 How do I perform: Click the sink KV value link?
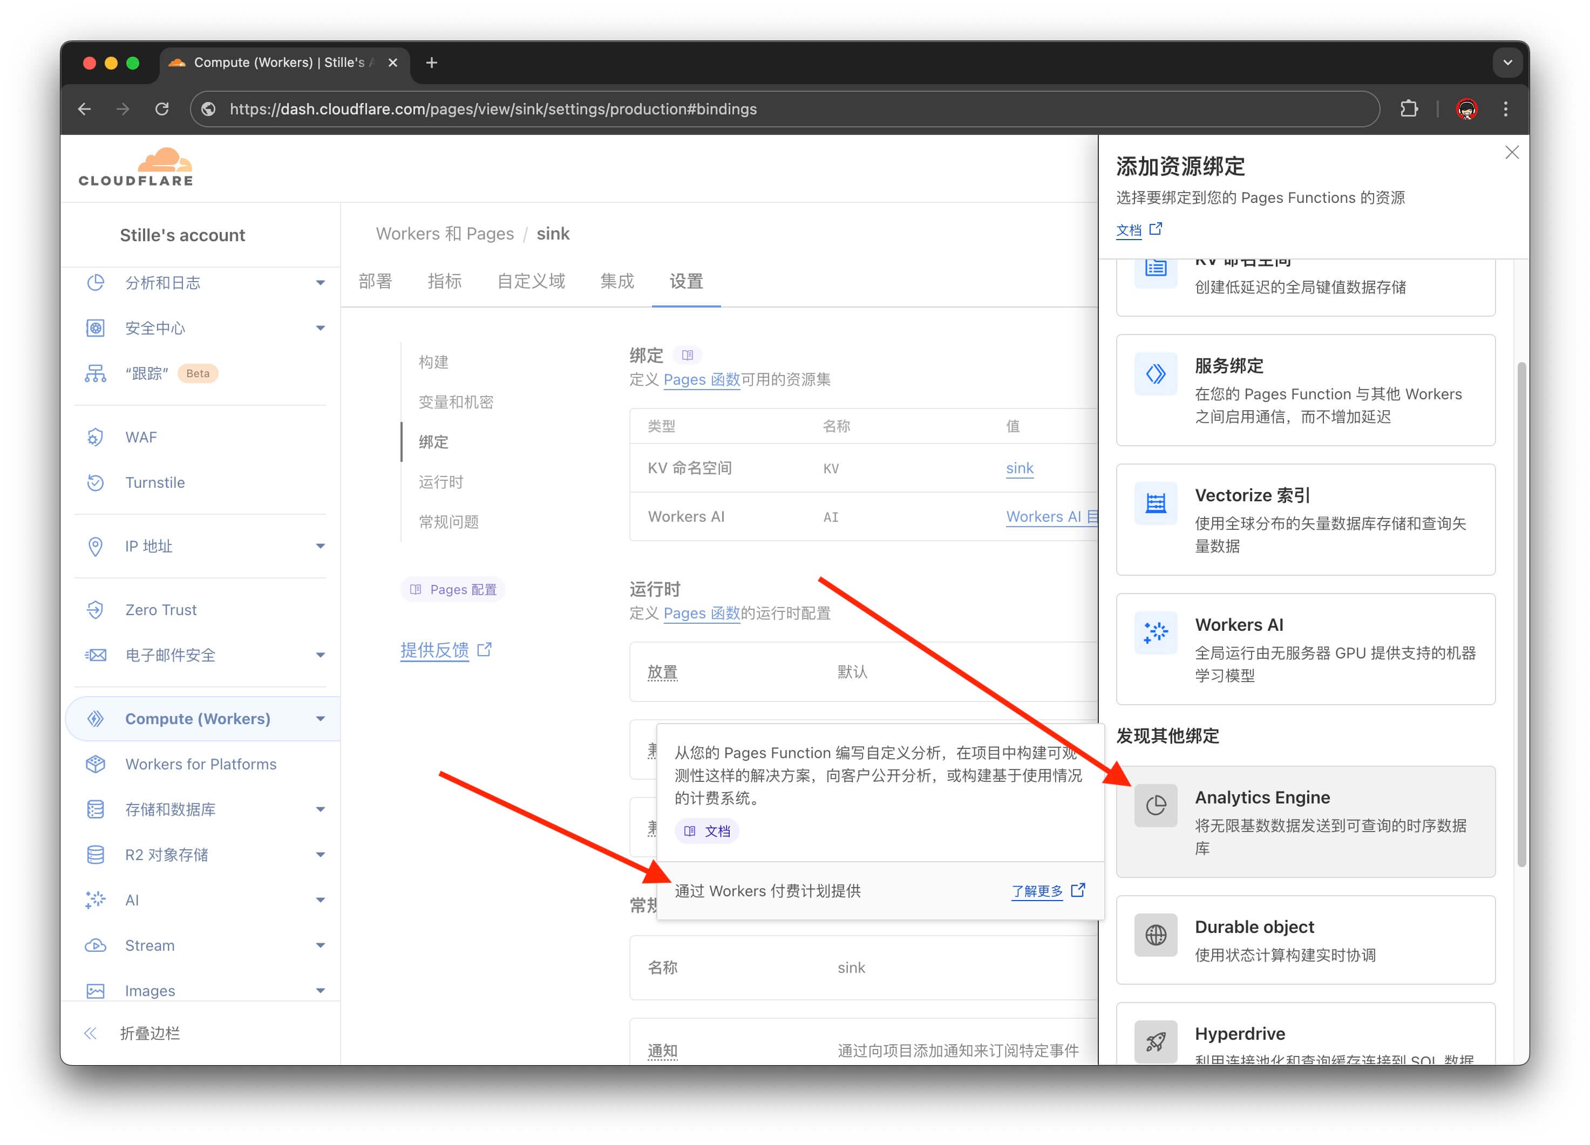point(1020,468)
